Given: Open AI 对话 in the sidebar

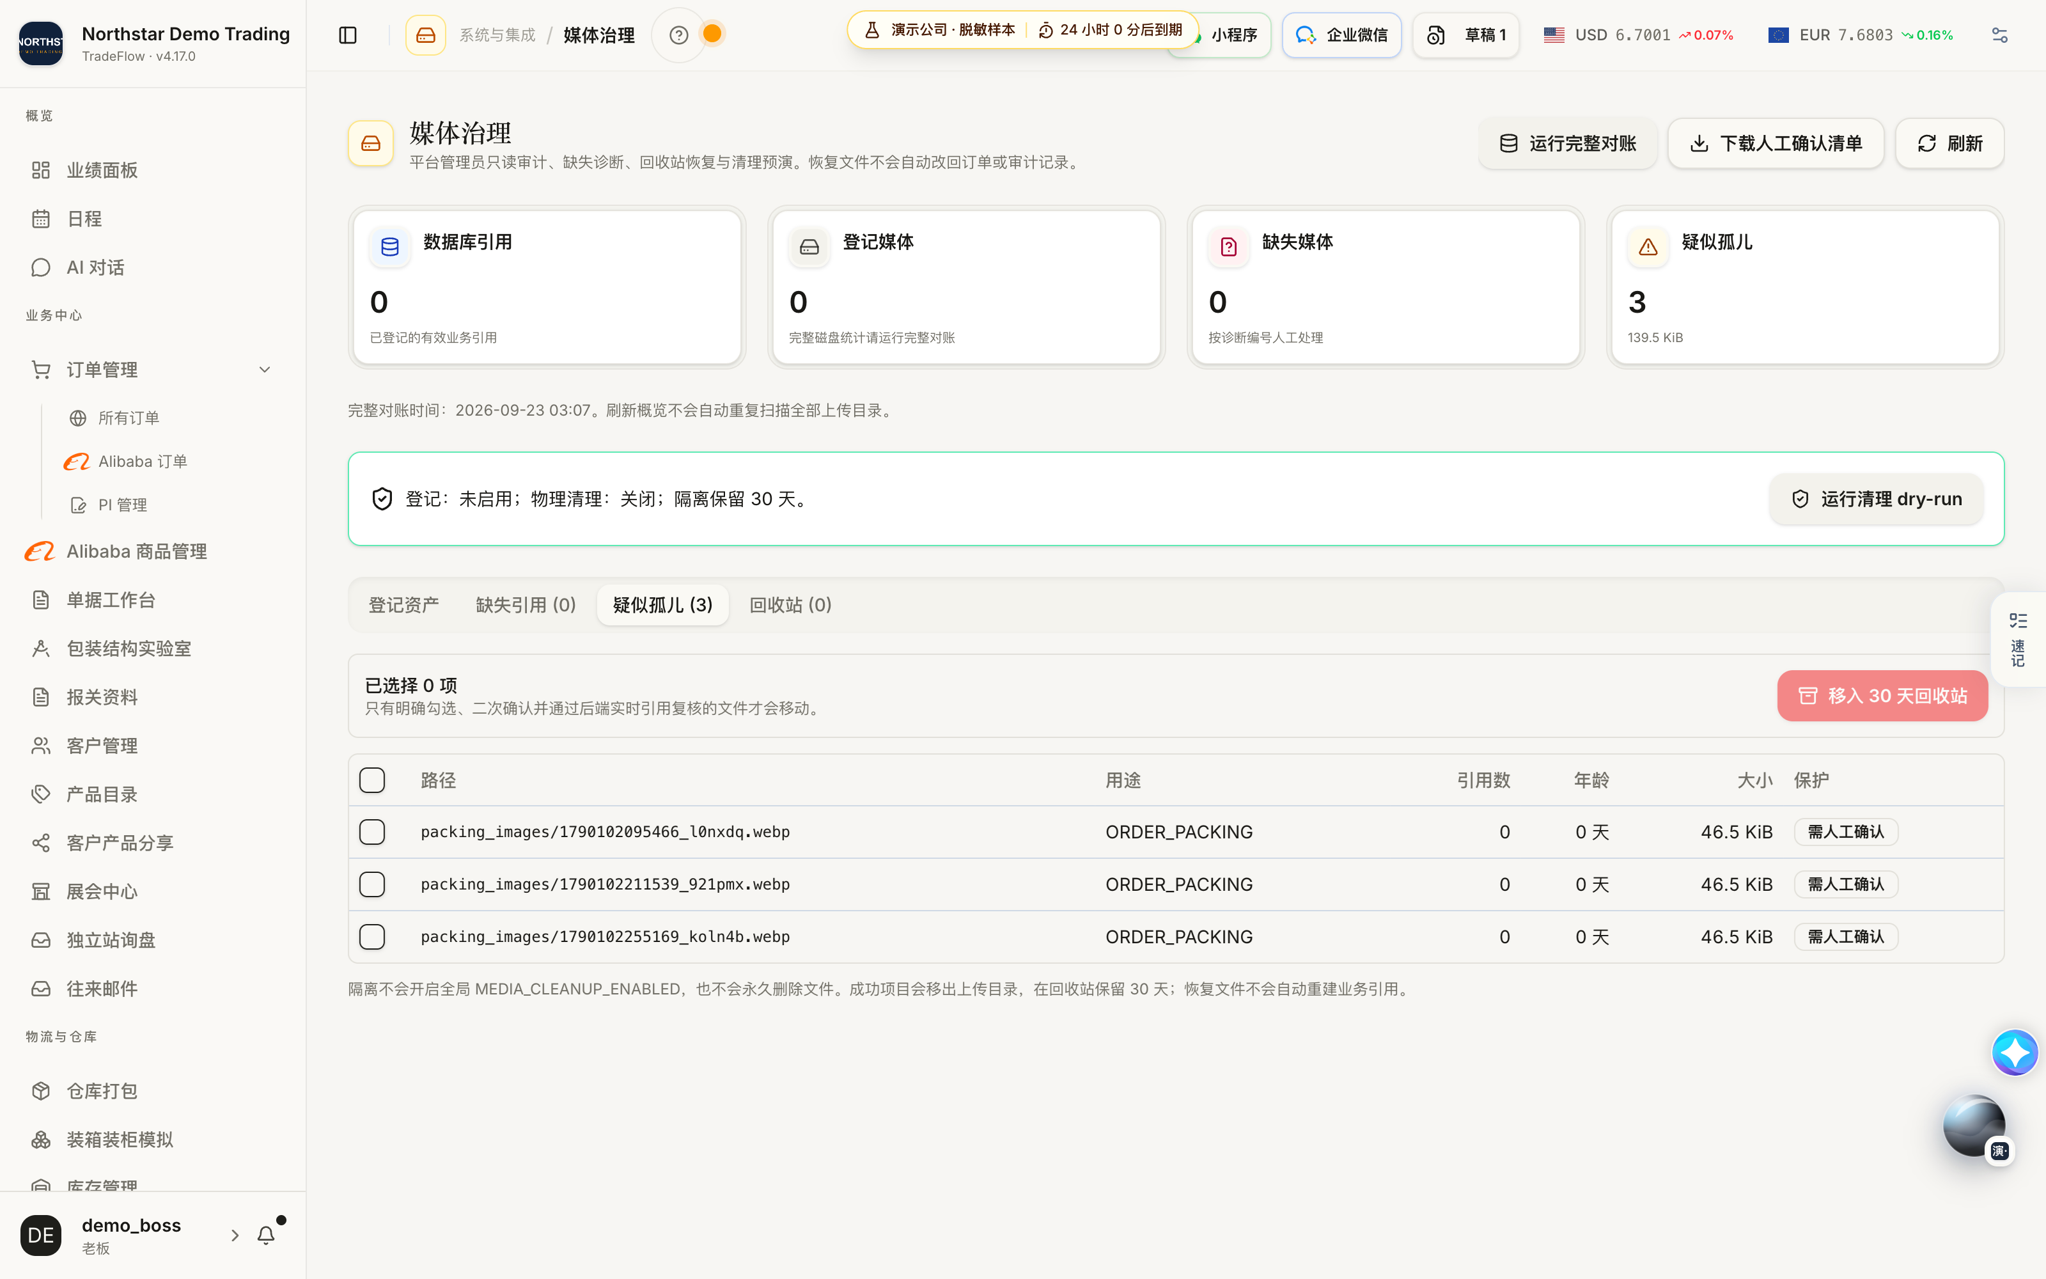Looking at the screenshot, I should [152, 267].
